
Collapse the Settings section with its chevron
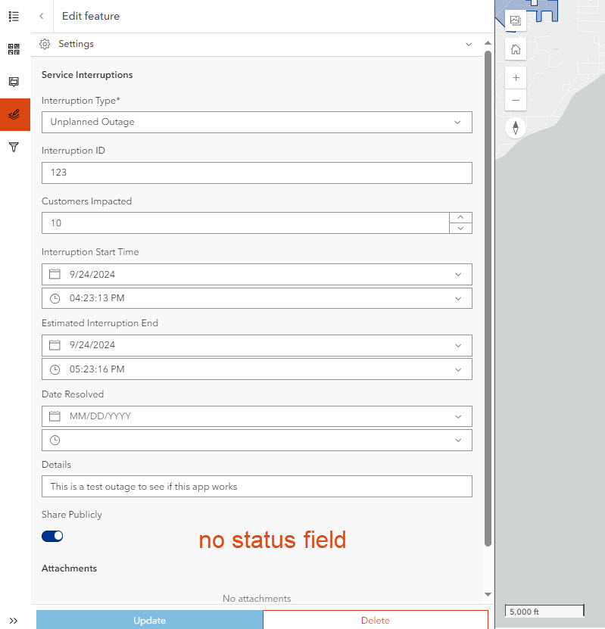pyautogui.click(x=469, y=44)
